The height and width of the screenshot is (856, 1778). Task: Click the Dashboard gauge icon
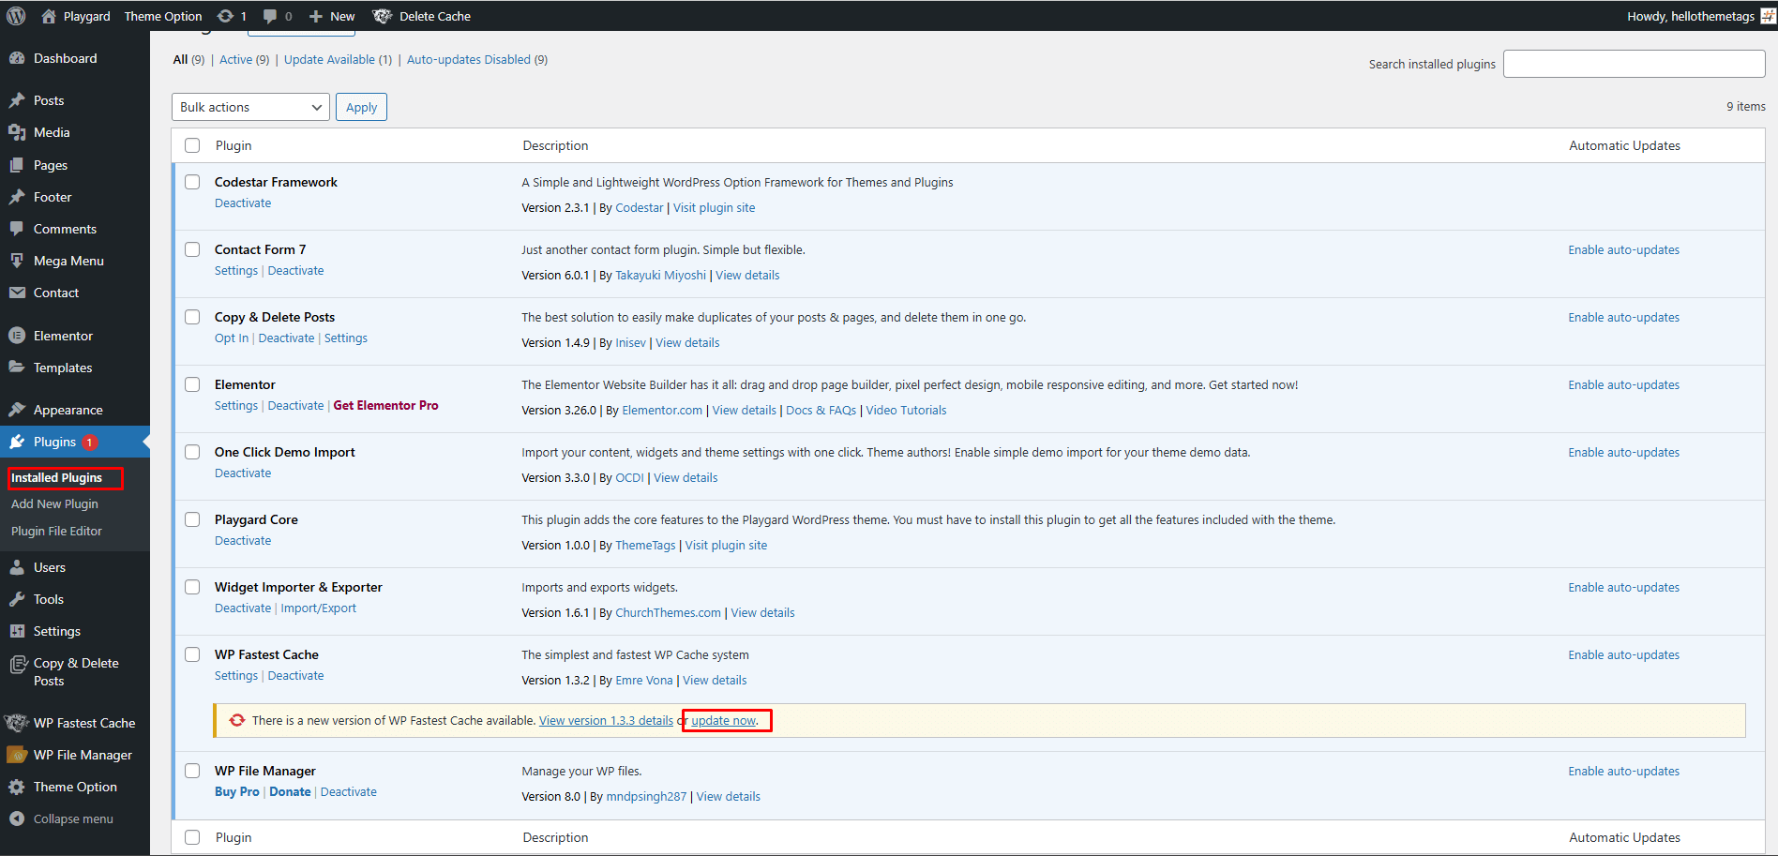[17, 58]
